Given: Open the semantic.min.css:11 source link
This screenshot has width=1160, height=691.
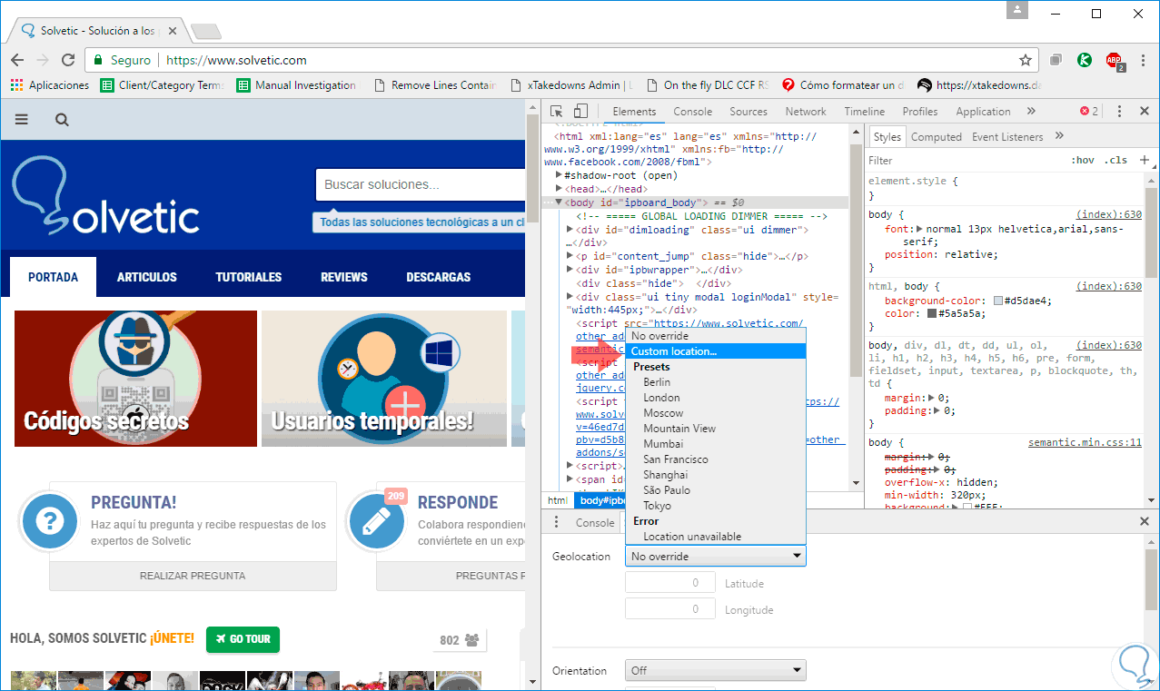Looking at the screenshot, I should (x=1085, y=443).
